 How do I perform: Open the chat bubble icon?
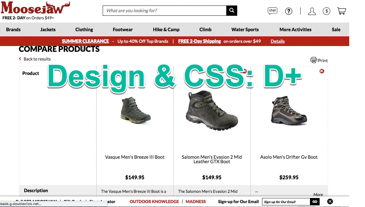coord(272,11)
